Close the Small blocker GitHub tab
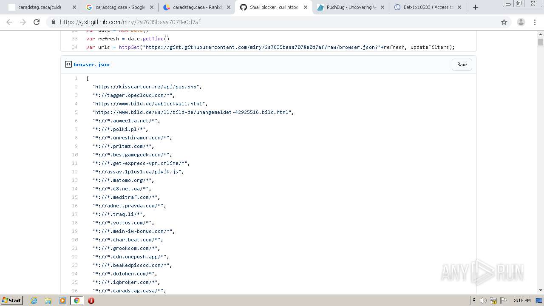 306,7
